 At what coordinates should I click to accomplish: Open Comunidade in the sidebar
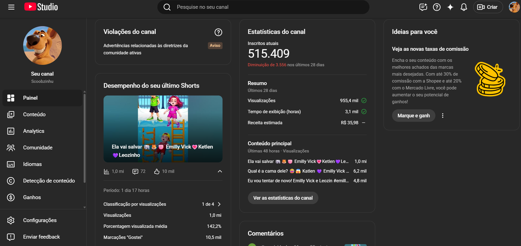click(x=42, y=148)
